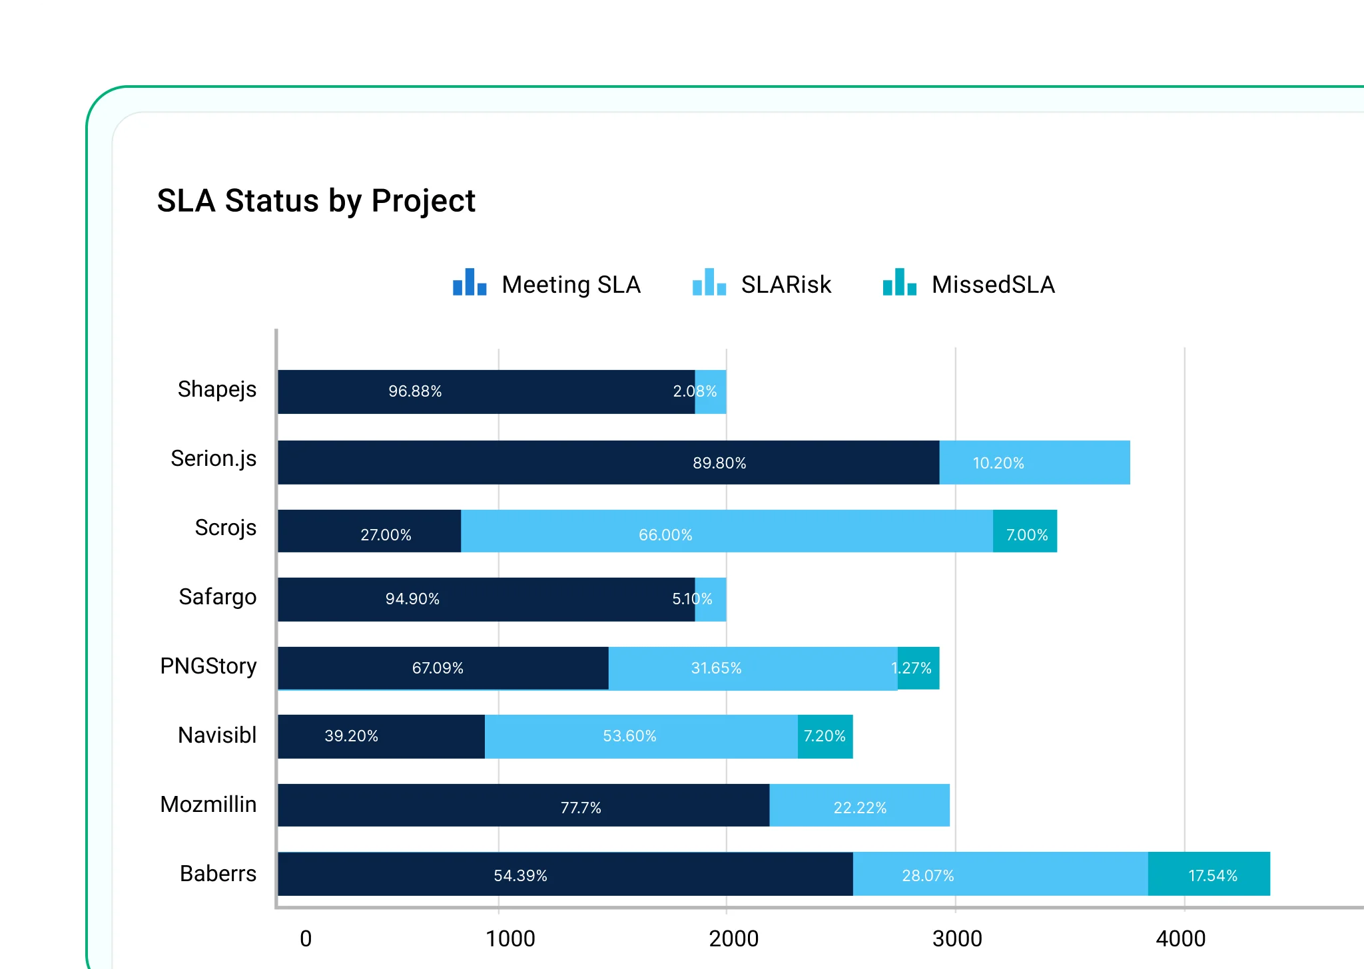This screenshot has width=1364, height=969.
Task: Select the Scrojs 7.00% missed segment
Action: click(1025, 532)
